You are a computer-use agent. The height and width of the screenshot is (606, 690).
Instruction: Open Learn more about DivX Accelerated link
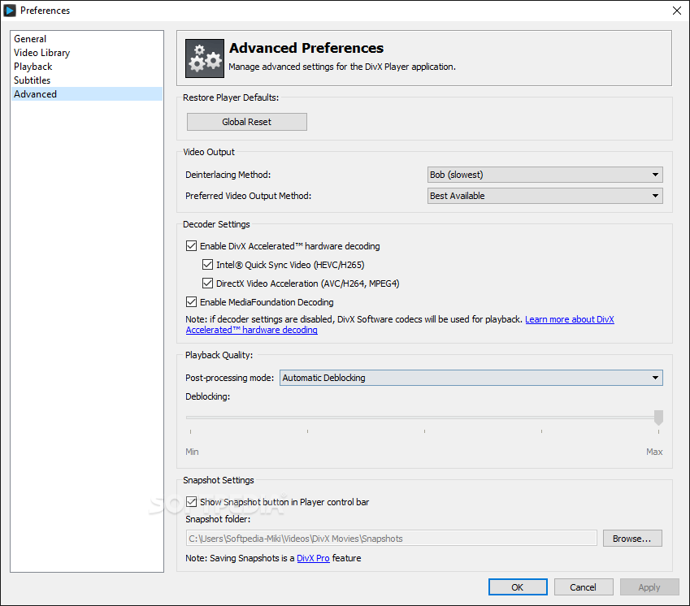570,319
